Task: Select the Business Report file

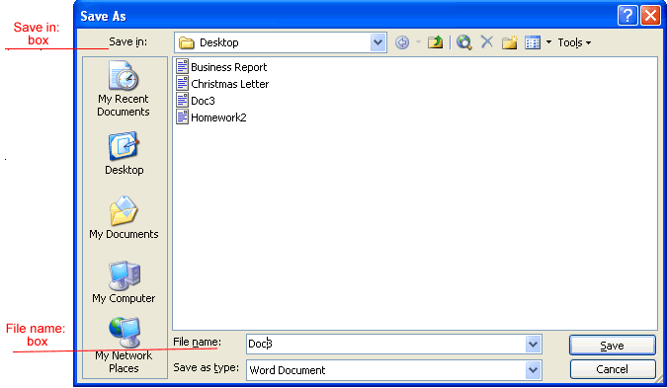Action: 221,67
